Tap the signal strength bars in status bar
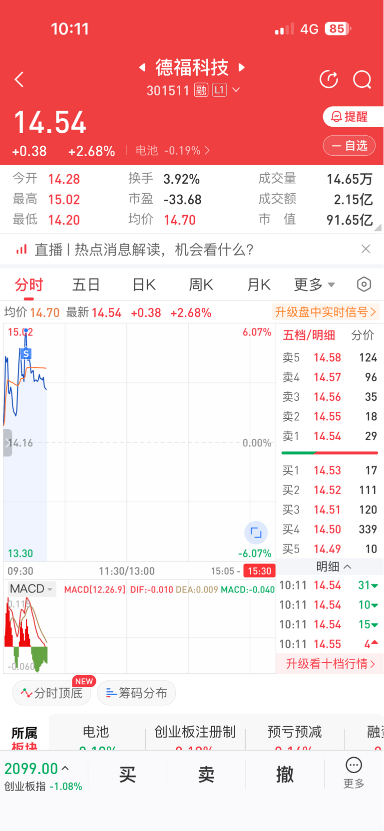Screen dimensions: 384x831 click(285, 29)
